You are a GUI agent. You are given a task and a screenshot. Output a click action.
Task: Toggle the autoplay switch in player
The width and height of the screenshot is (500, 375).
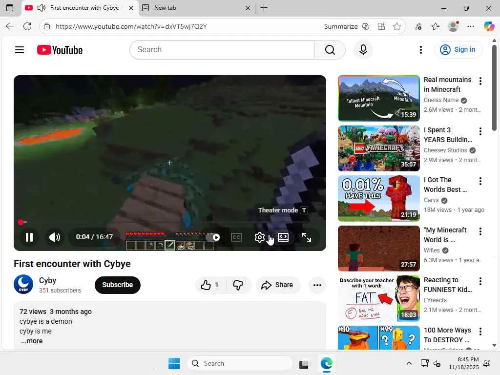(x=213, y=237)
